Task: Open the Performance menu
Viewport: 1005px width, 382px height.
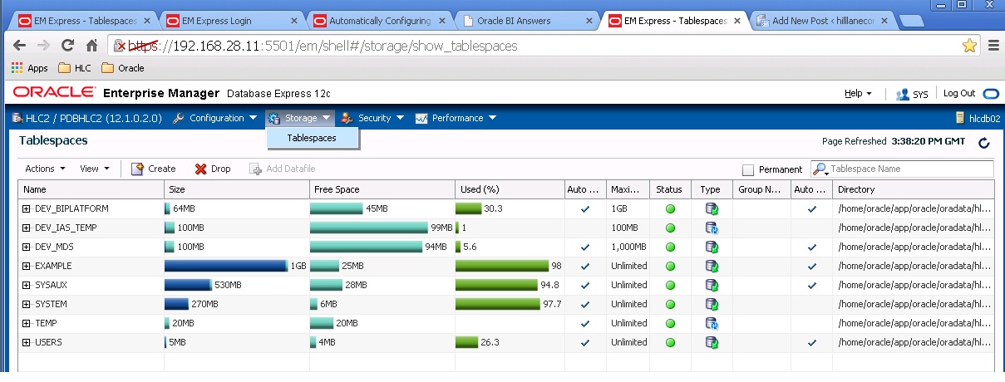Action: coord(456,118)
